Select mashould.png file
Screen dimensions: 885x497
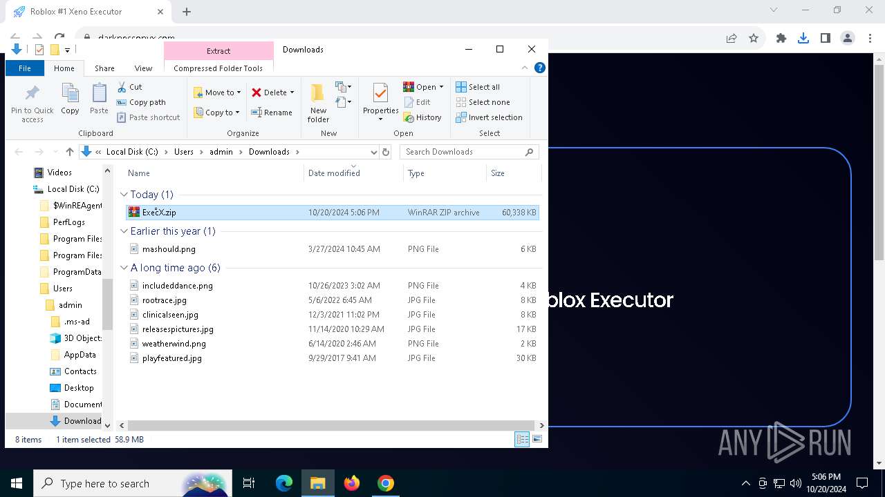333,249
